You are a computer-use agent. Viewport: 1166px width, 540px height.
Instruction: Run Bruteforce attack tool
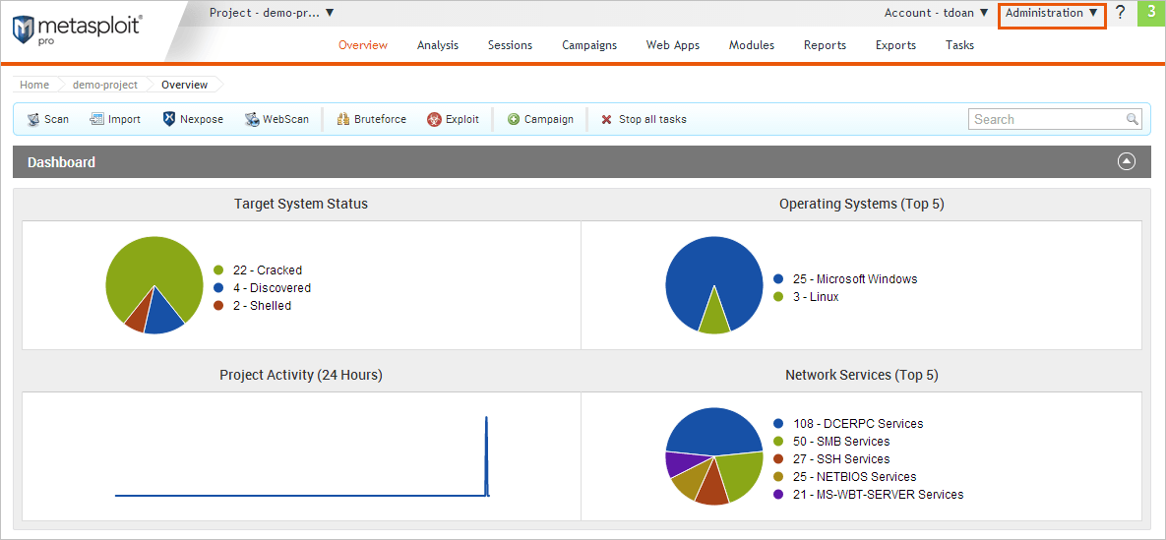point(343,119)
